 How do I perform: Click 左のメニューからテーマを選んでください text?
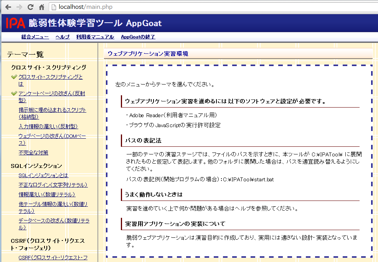coord(165,85)
